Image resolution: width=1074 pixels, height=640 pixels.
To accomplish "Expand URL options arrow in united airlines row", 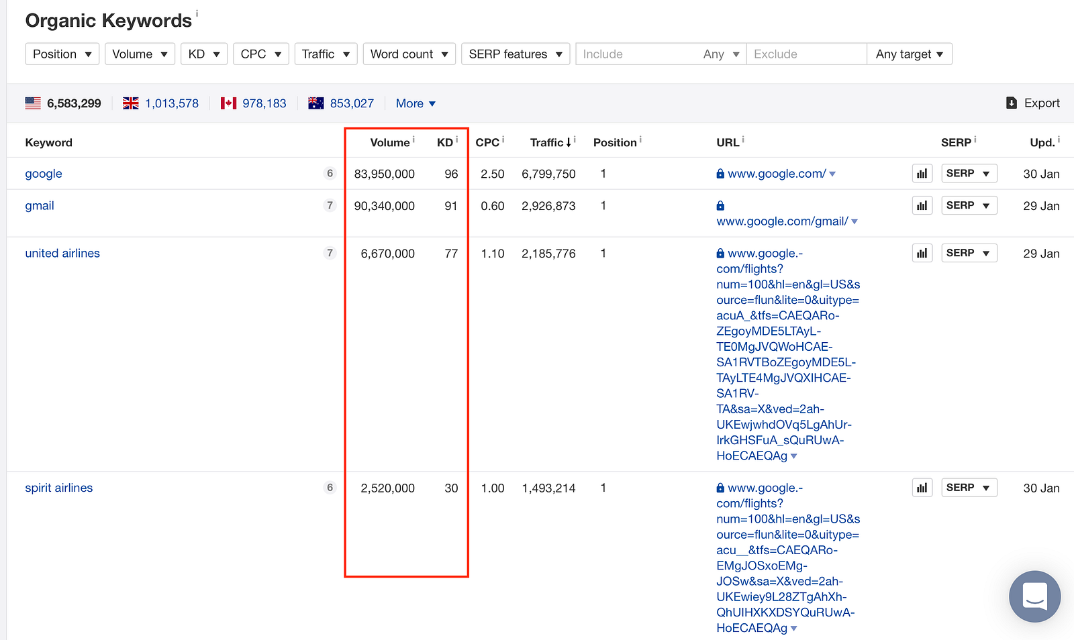I will tap(794, 457).
